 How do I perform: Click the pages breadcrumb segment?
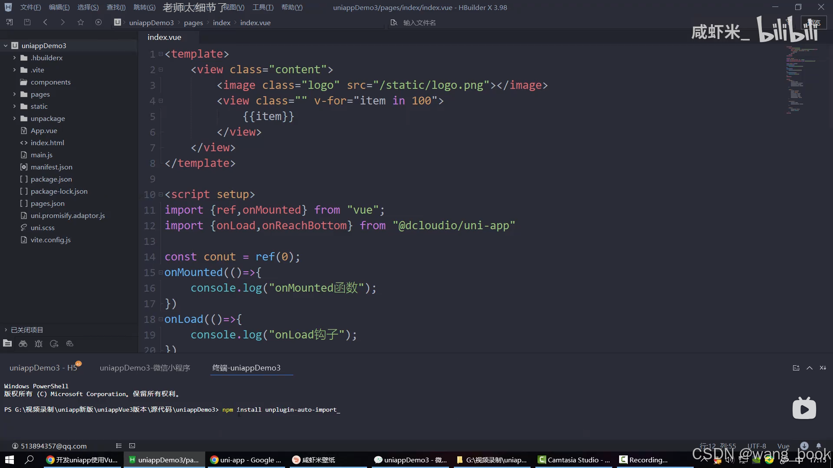[193, 23]
